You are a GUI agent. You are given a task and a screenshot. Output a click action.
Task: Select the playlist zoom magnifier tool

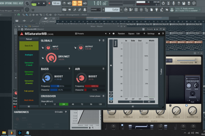coord(47,15)
